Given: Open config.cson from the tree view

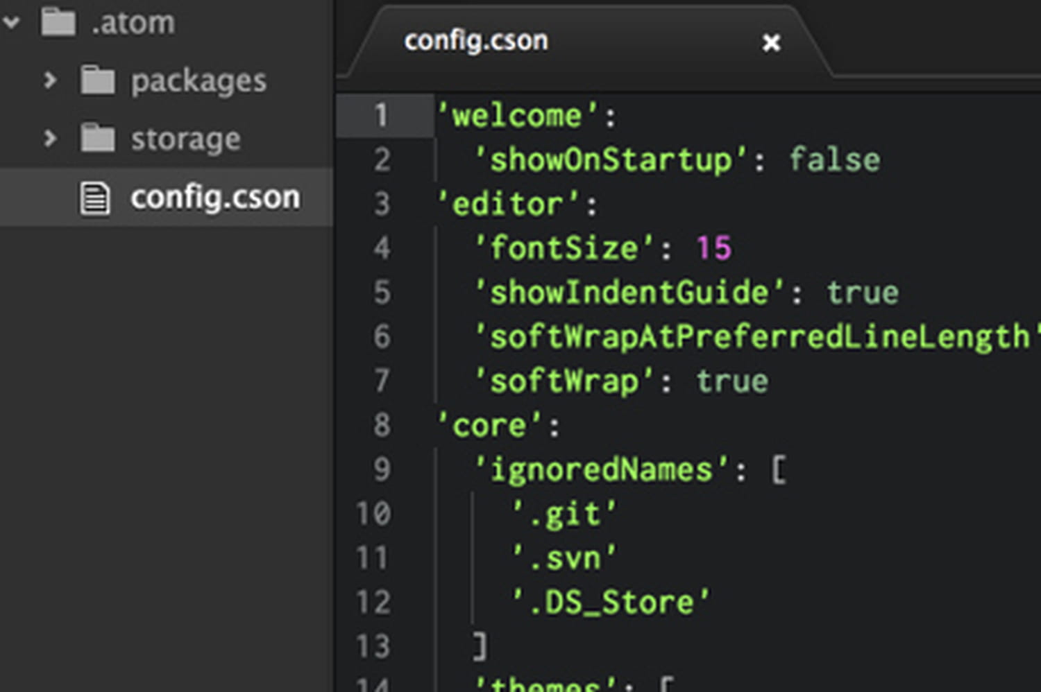Looking at the screenshot, I should click(x=215, y=198).
